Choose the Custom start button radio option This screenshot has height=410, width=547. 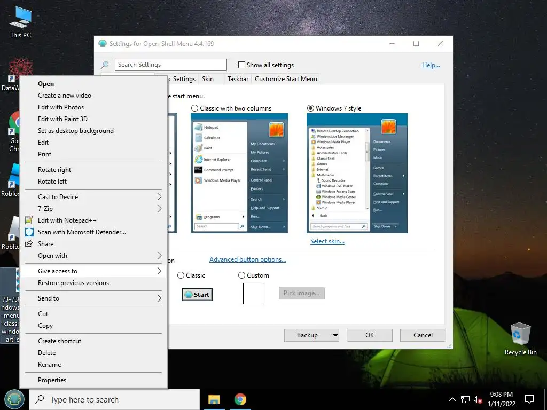[x=241, y=275]
